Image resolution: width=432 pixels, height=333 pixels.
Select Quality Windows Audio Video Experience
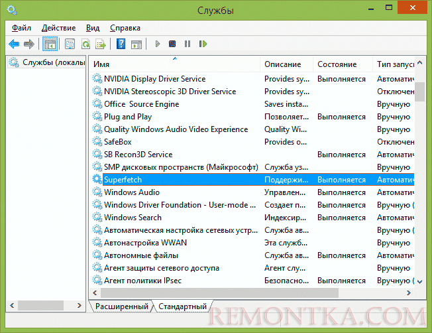176,129
